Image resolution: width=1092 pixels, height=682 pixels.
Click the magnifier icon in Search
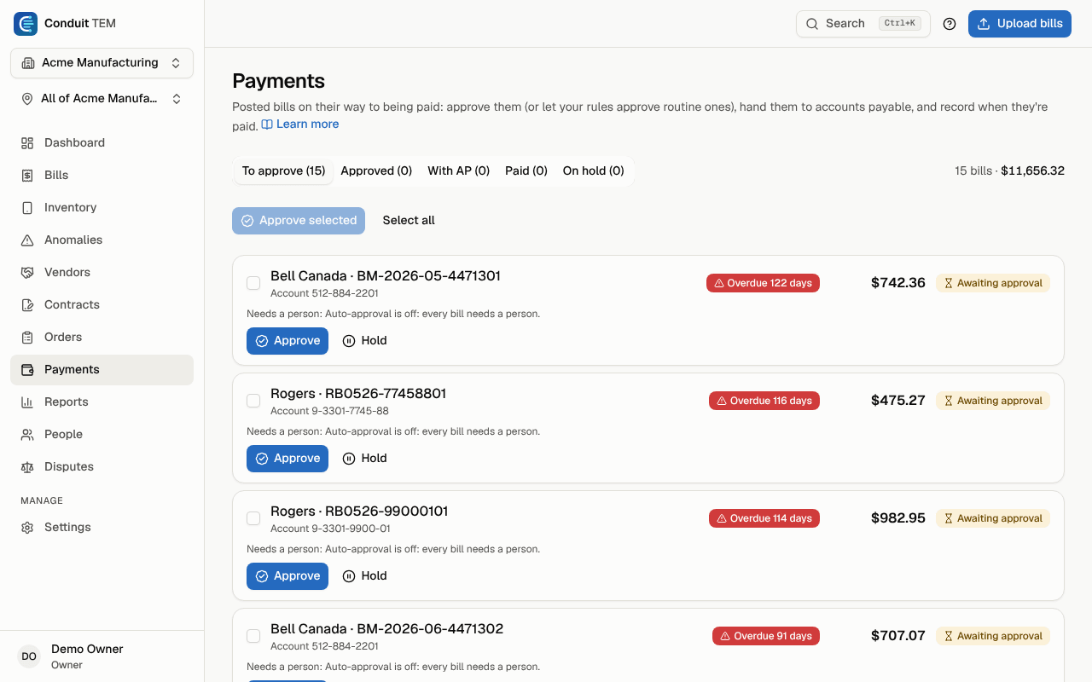pyautogui.click(x=812, y=24)
